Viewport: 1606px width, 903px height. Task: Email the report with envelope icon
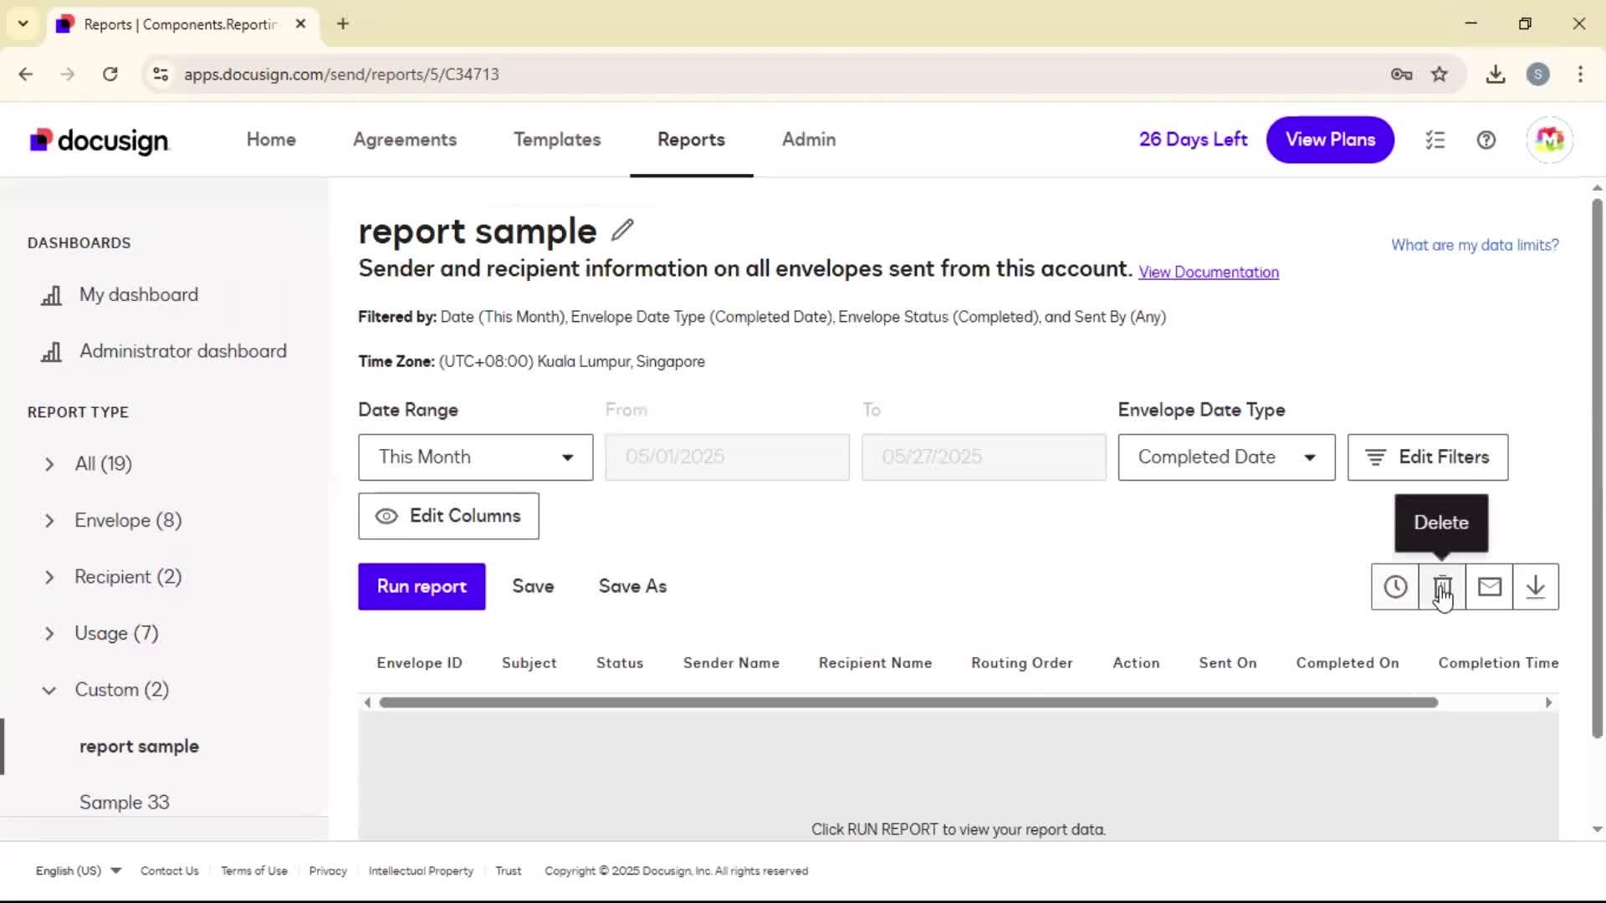coord(1489,587)
